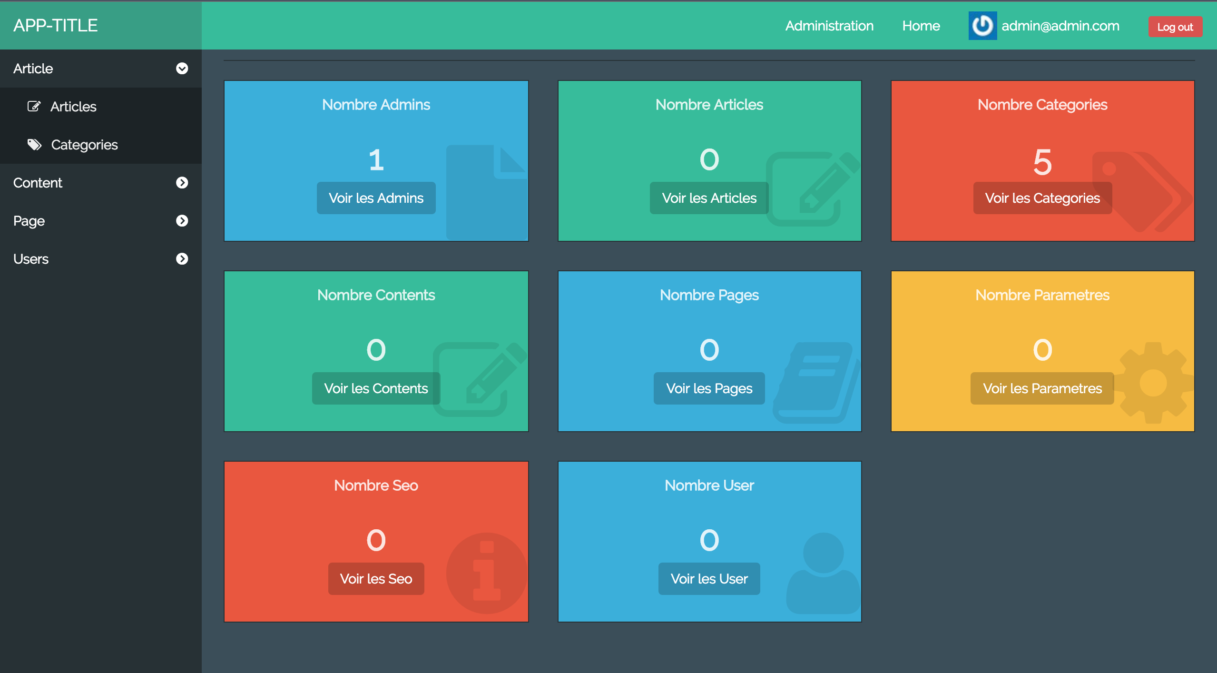Open the Administration nav item

click(x=829, y=26)
